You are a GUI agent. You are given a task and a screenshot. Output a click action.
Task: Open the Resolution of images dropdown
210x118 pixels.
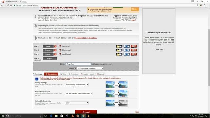click(78, 93)
